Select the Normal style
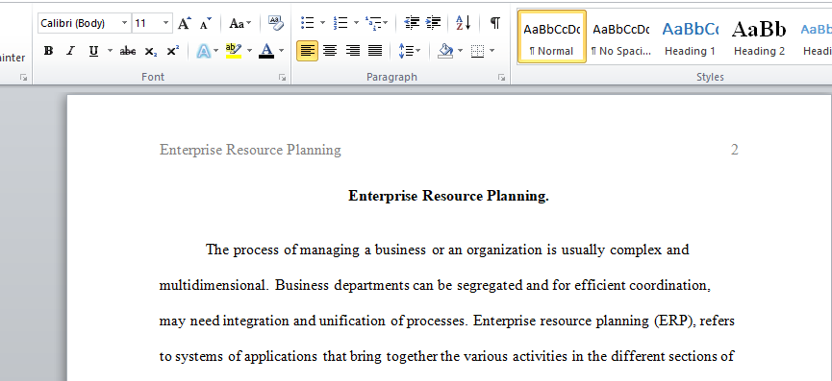Viewport: 832px width, 381px height. pos(552,36)
